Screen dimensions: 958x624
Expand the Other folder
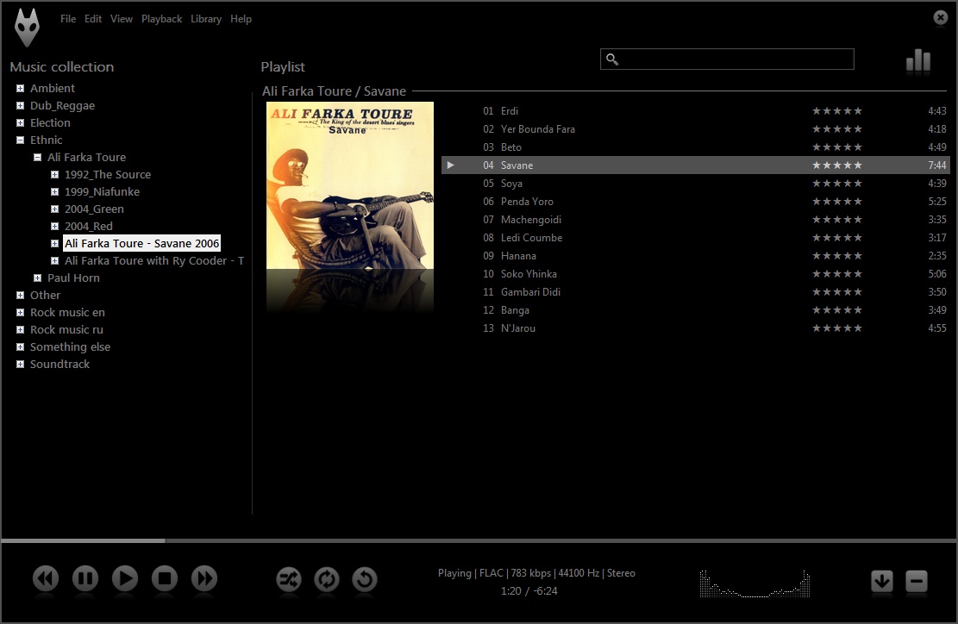click(20, 295)
